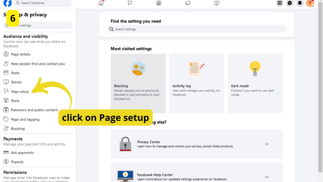Open the Pages flag icon in top bar
The image size is (323, 182).
pyautogui.click(x=130, y=3)
